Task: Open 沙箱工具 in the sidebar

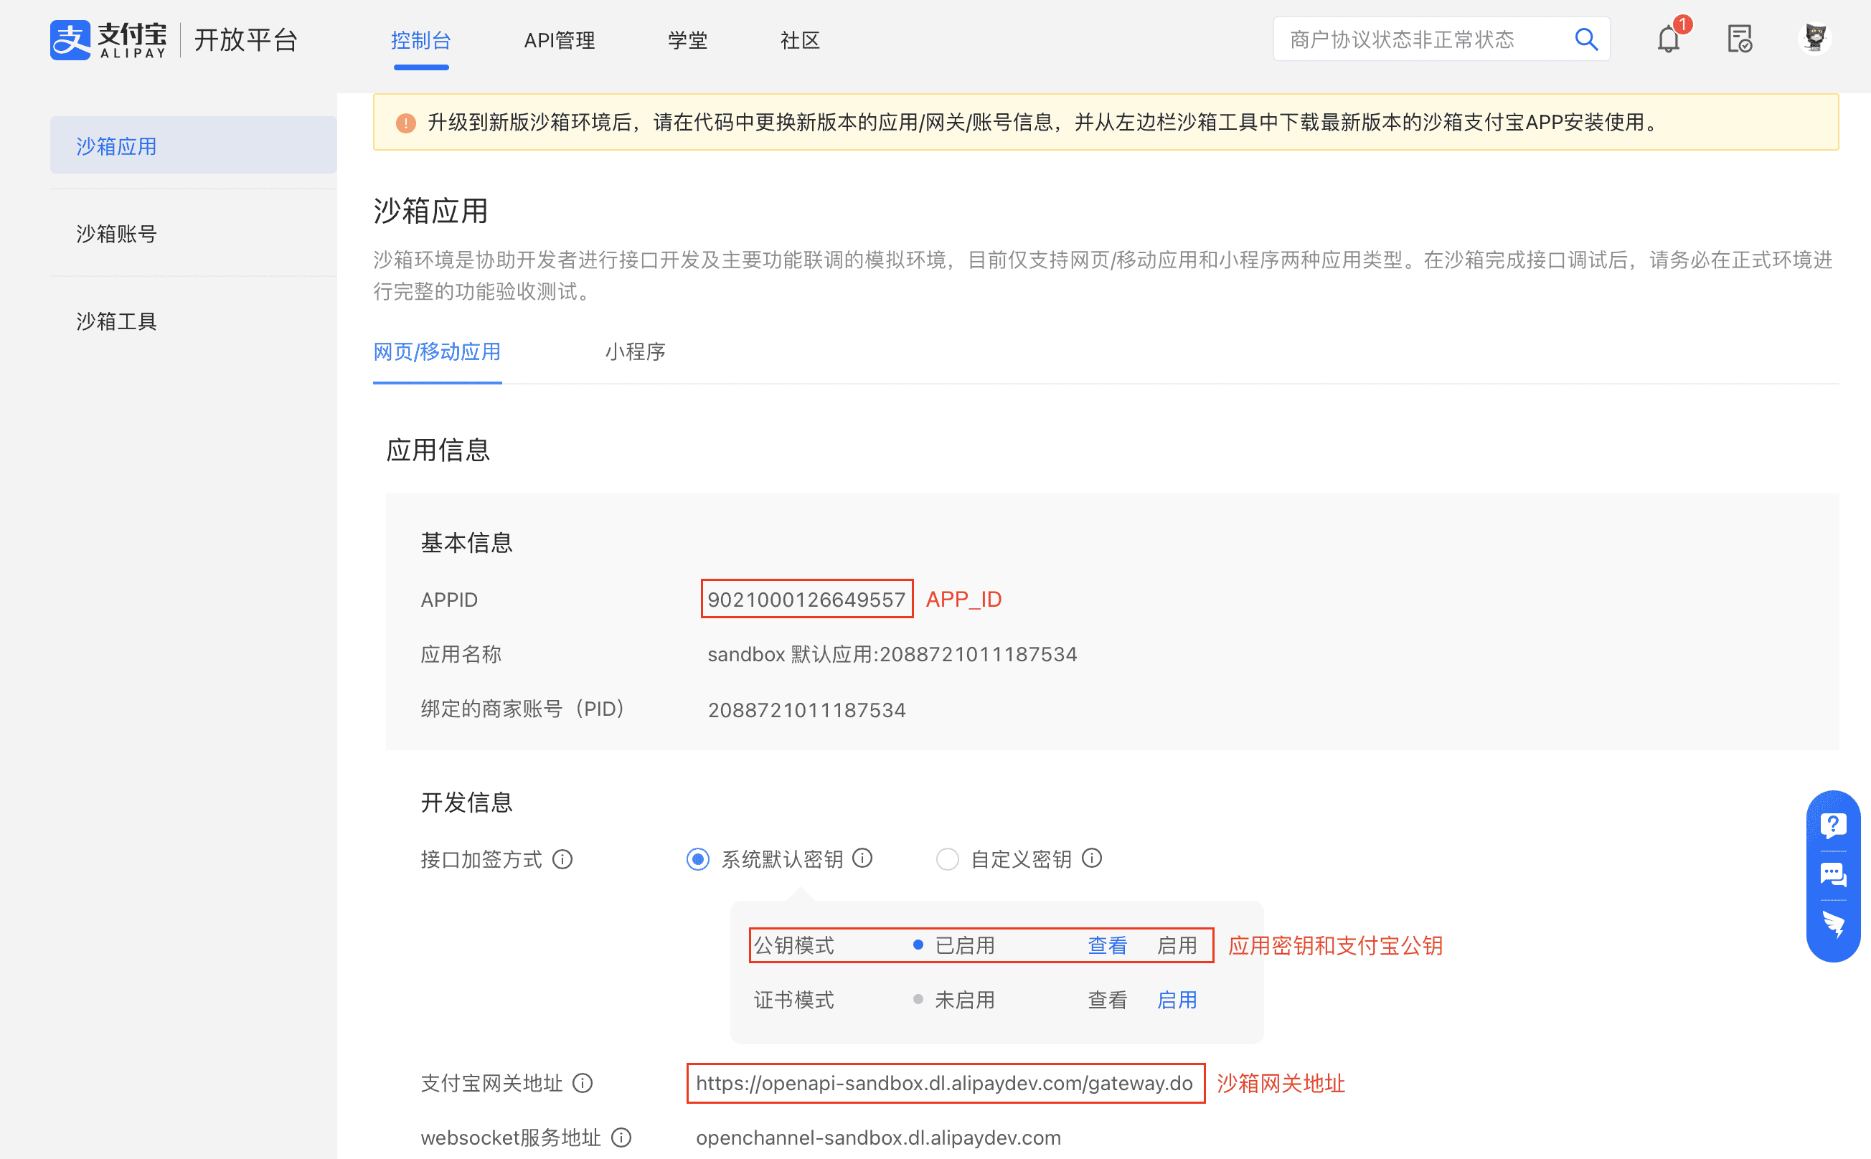Action: pyautogui.click(x=116, y=321)
